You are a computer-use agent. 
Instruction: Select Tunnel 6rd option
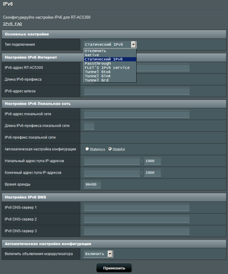point(110,80)
